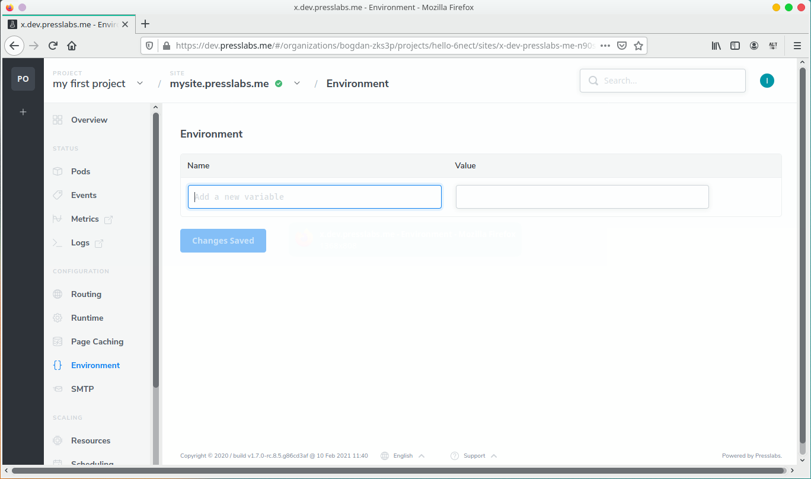Expand the Support menu in footer
This screenshot has height=479, width=811.
click(474, 456)
